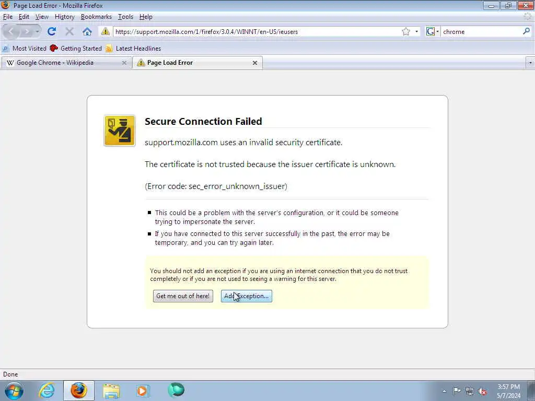Click the Firefox taskbar button
Image resolution: width=535 pixels, height=401 pixels.
click(x=78, y=391)
